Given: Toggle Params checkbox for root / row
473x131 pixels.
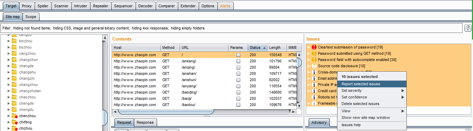Looking at the screenshot, I should pos(238,55).
